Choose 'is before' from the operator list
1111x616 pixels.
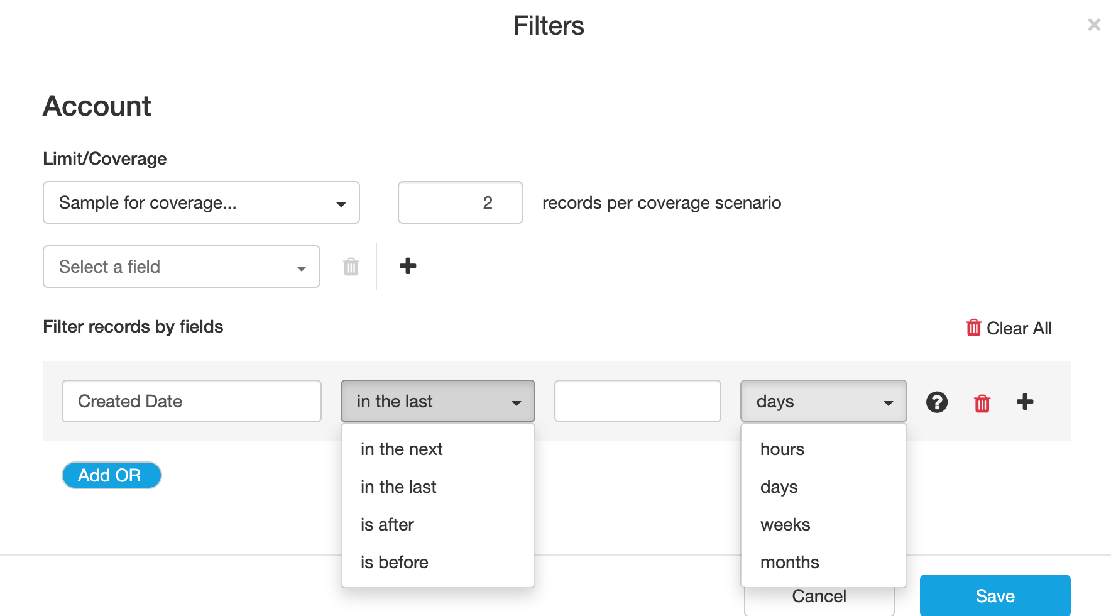point(438,562)
